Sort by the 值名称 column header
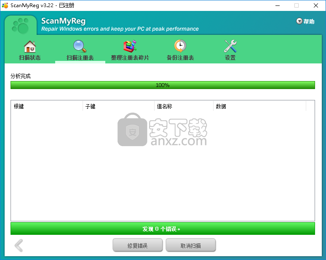The width and height of the screenshot is (326, 260). (184, 106)
